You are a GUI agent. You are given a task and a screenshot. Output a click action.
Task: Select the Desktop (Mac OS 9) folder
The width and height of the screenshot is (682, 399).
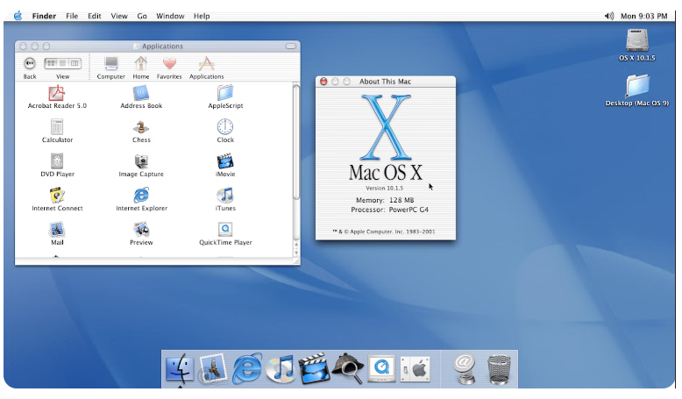tap(637, 85)
